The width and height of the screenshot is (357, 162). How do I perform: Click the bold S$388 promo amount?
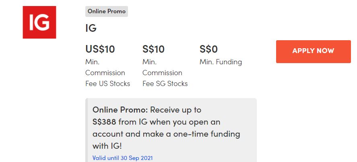tap(105, 122)
